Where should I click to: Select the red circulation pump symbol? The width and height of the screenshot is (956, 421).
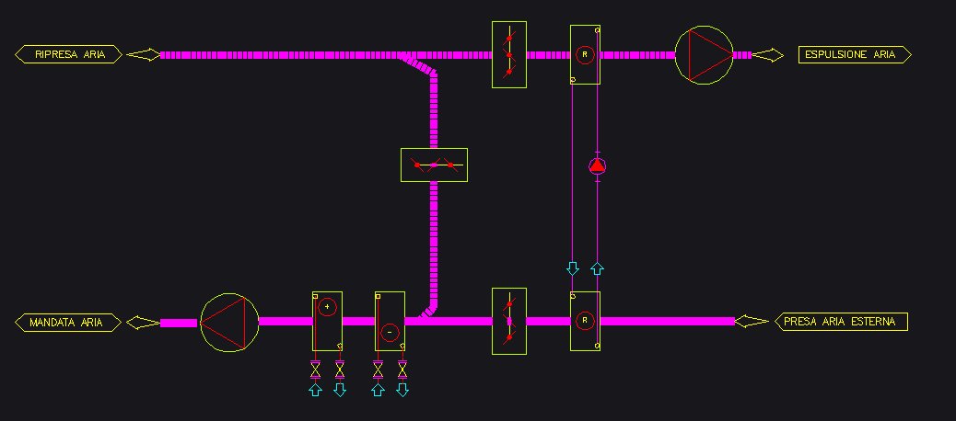pyautogui.click(x=598, y=166)
